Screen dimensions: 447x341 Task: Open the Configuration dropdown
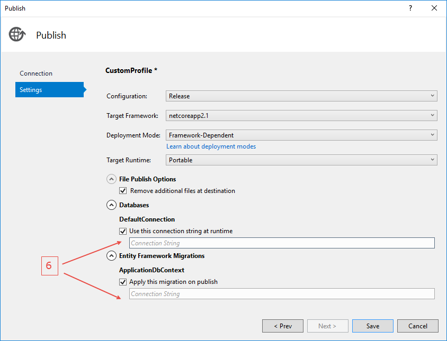pyautogui.click(x=301, y=96)
